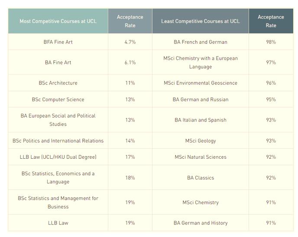Select MSci Chemistry with a European Language
Viewport: 298px width, 237px height.
coord(200,62)
